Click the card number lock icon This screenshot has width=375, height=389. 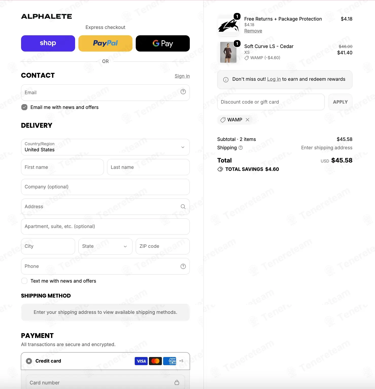click(x=177, y=382)
